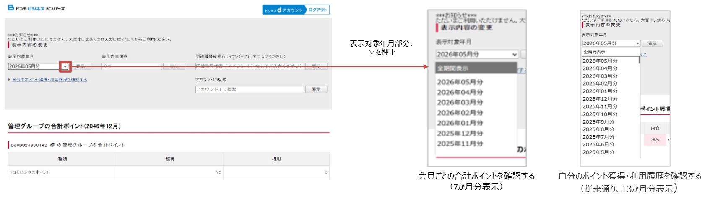Choose 2026年01月分 in the 13-month dropdown list
715x197 pixels.
click(x=600, y=91)
